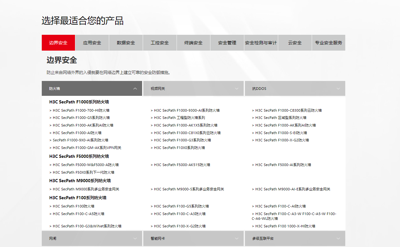Viewport: 400px width, 247px height.
Task: Click the 选择最适合您的产品 page title
Action: 83,21
